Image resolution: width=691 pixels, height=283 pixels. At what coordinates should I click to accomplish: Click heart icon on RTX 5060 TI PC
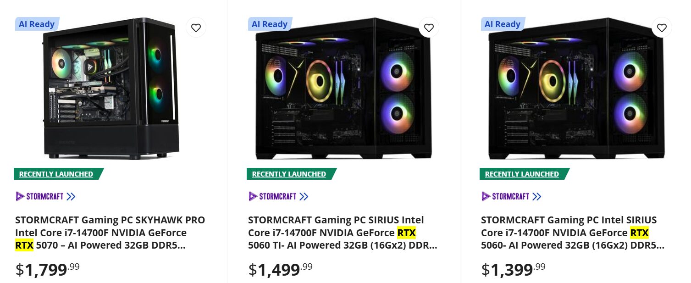[x=429, y=28]
